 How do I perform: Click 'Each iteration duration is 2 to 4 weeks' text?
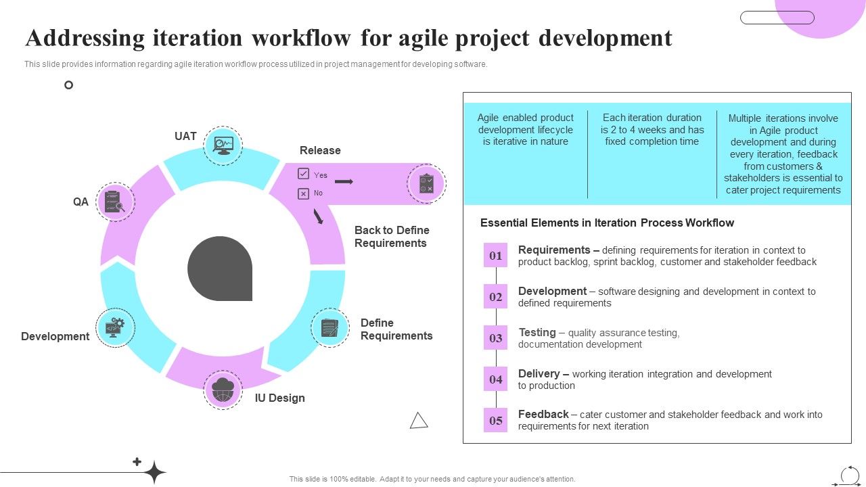click(652, 129)
